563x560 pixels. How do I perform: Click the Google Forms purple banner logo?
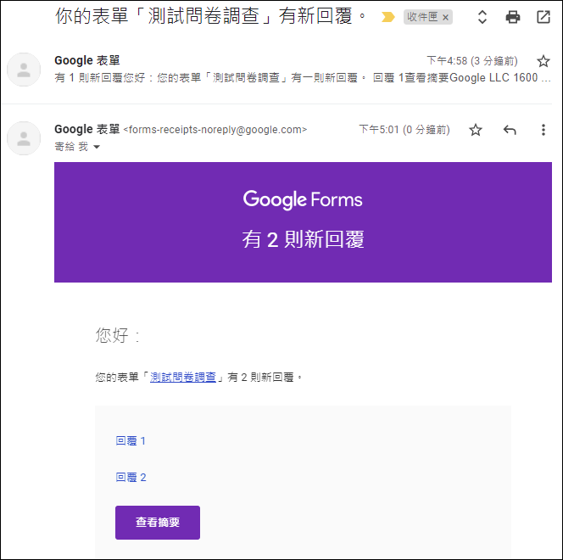(x=303, y=199)
